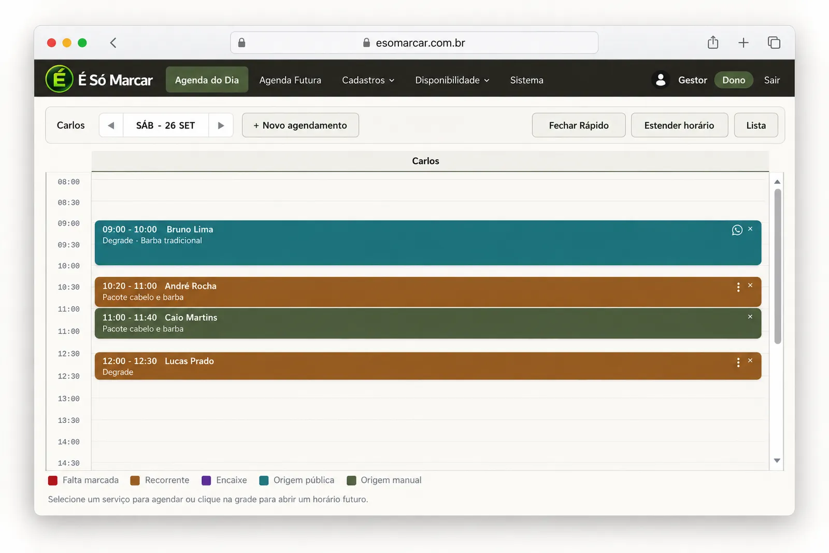The width and height of the screenshot is (829, 553).
Task: Go to the next day arrow
Action: [221, 125]
